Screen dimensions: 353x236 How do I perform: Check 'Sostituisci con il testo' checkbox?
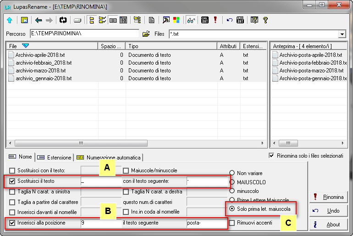click(x=12, y=170)
